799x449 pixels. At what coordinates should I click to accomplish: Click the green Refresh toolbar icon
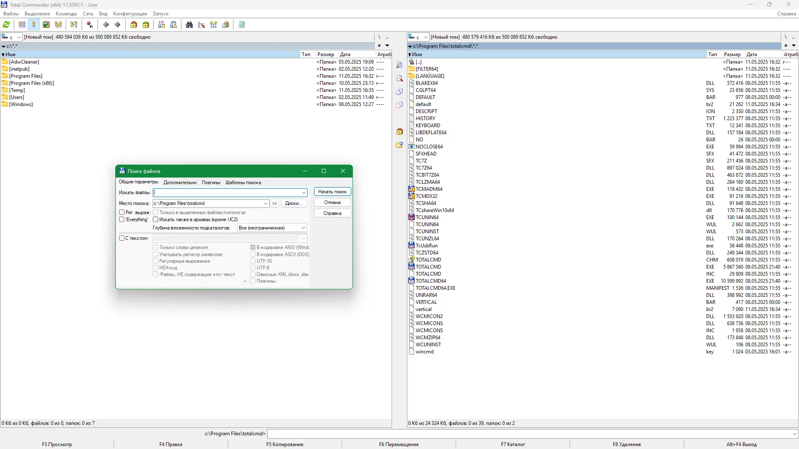(6, 25)
